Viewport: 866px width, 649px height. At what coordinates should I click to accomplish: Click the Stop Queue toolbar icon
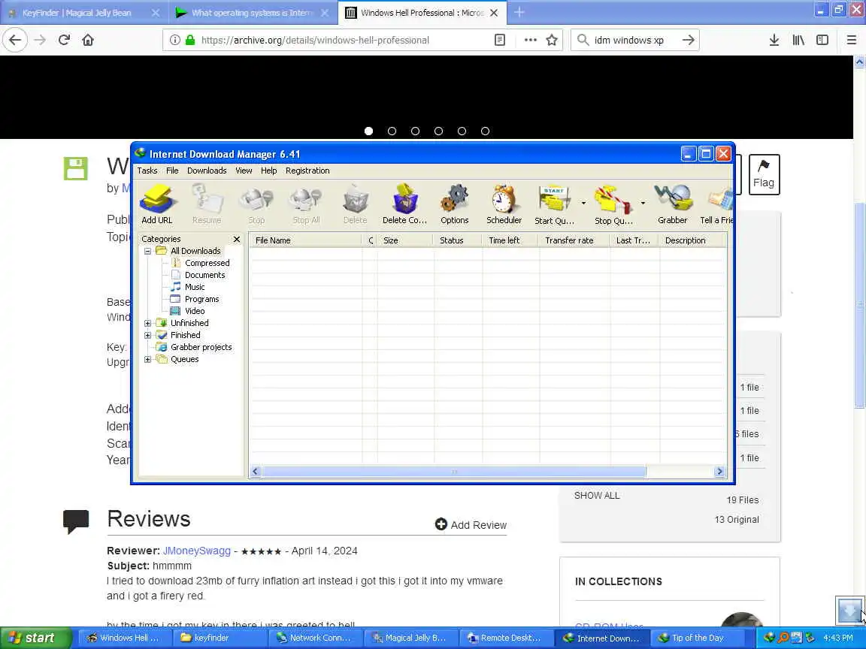[x=613, y=204]
